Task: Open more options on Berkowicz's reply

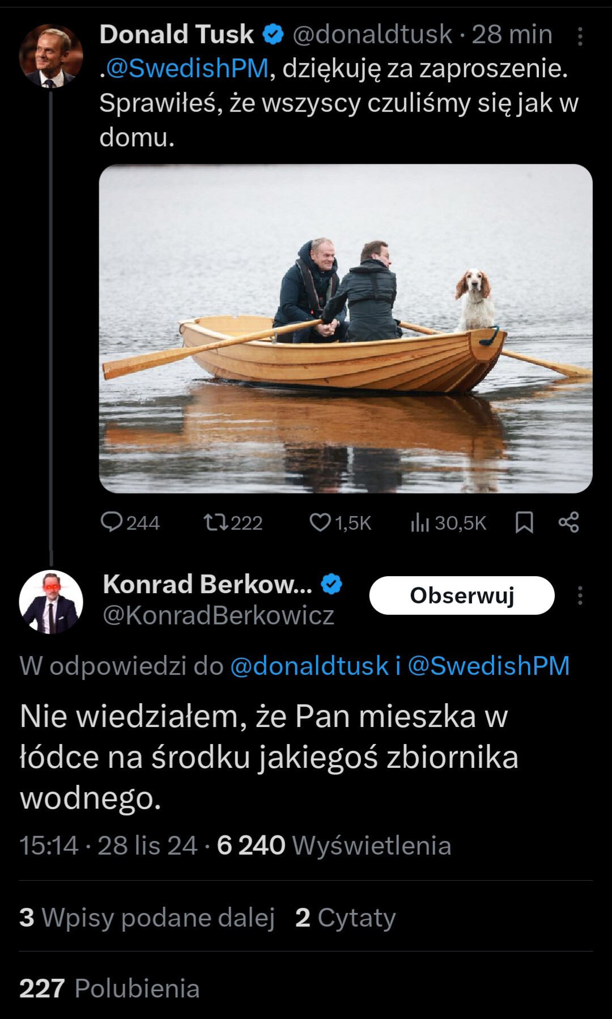Action: (580, 595)
